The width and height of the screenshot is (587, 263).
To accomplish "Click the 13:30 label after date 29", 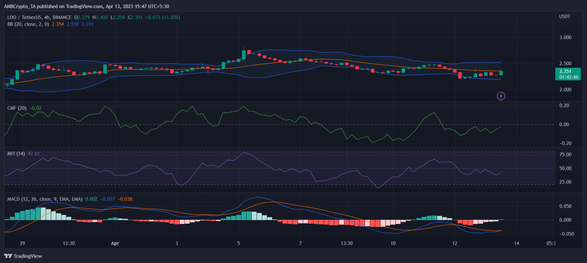I will pyautogui.click(x=68, y=243).
